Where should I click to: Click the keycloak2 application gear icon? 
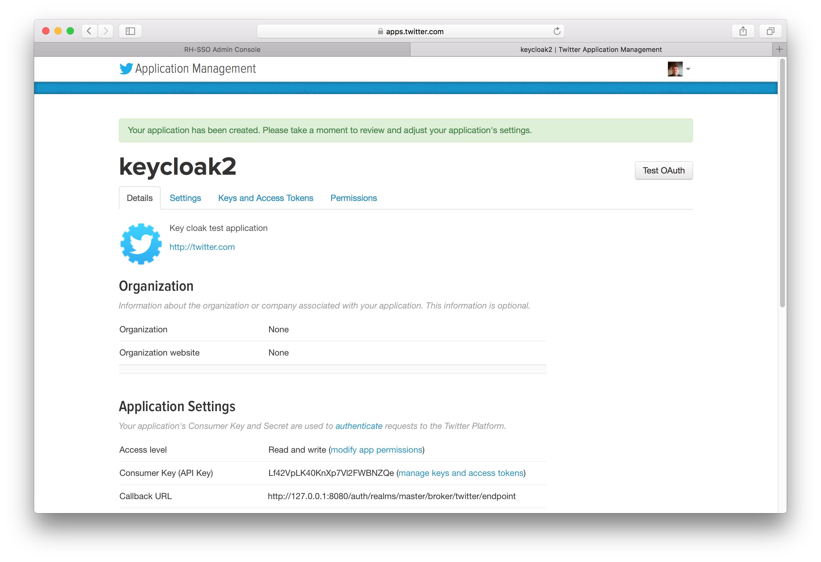coord(140,243)
